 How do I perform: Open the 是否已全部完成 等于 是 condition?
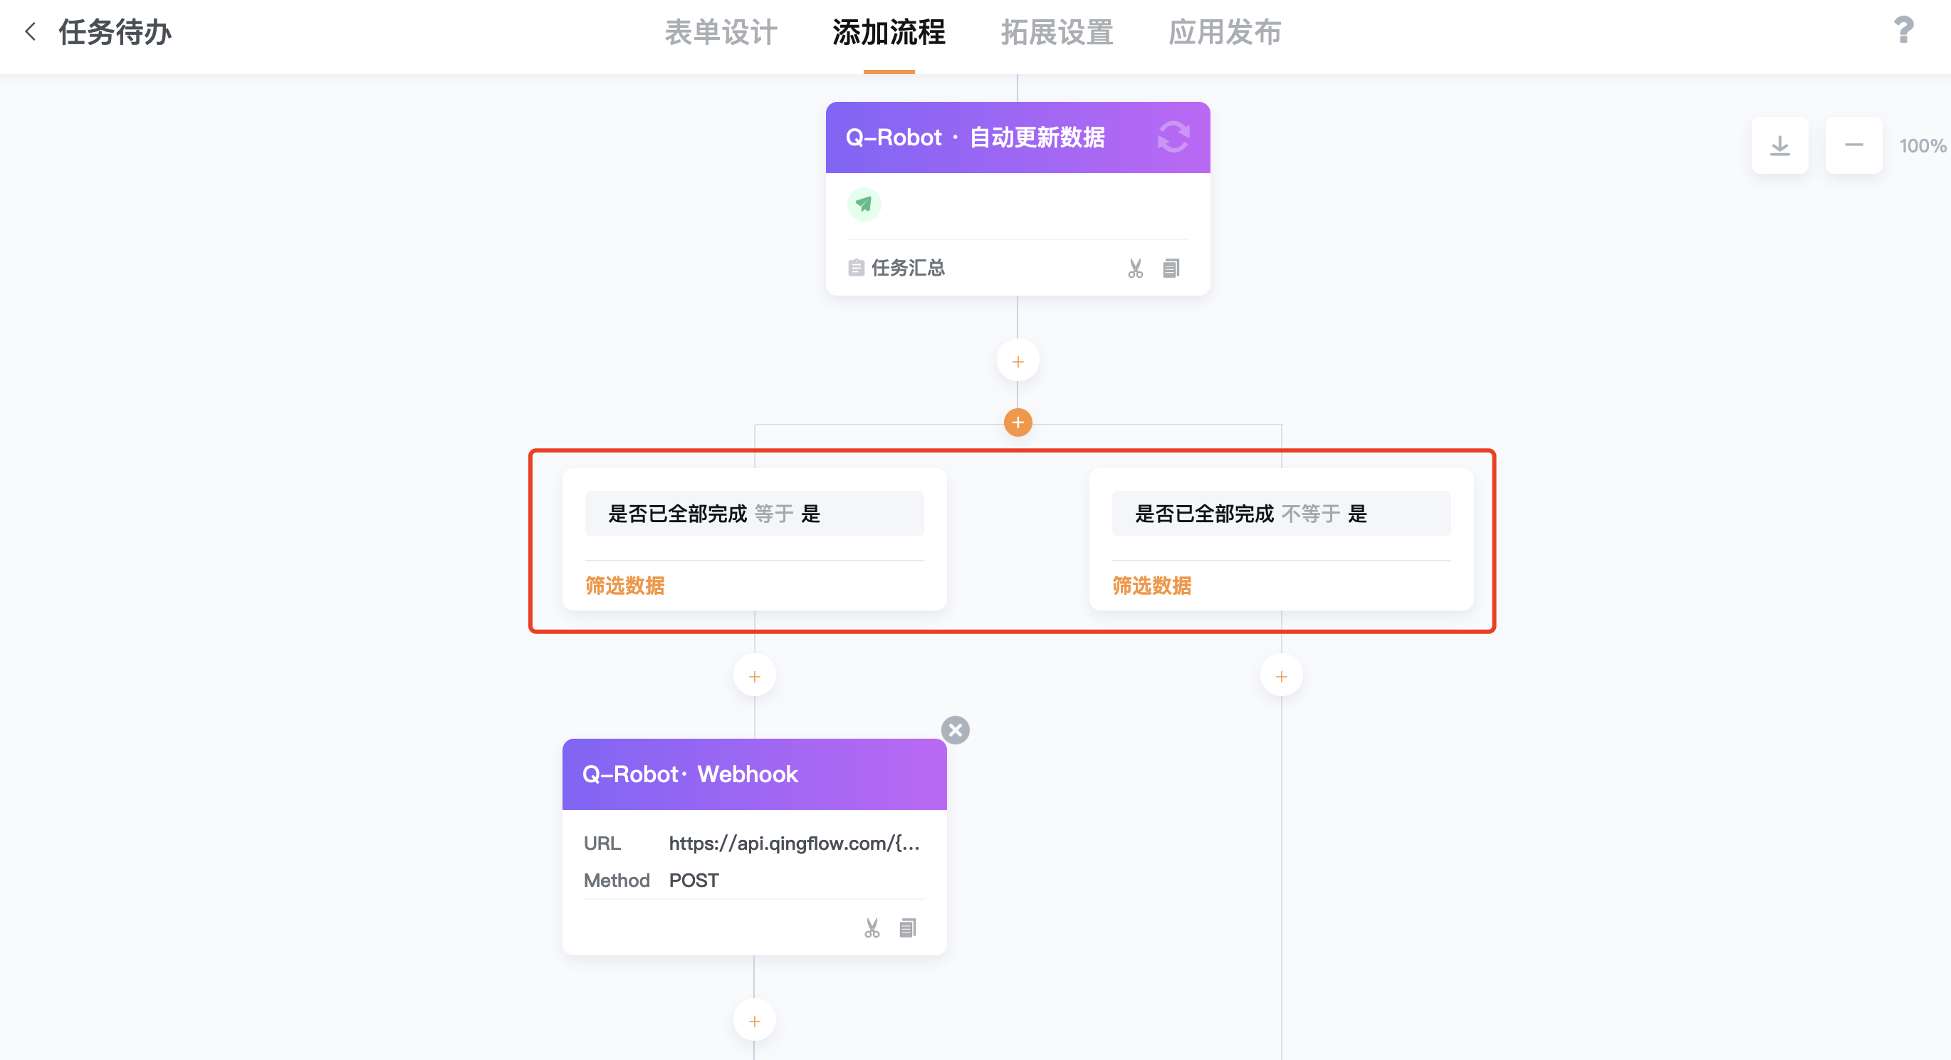(754, 514)
